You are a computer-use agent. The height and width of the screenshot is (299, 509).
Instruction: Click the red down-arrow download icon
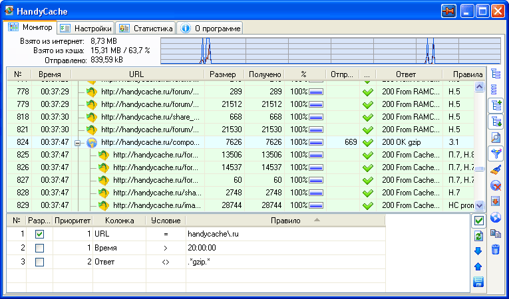[496, 201]
